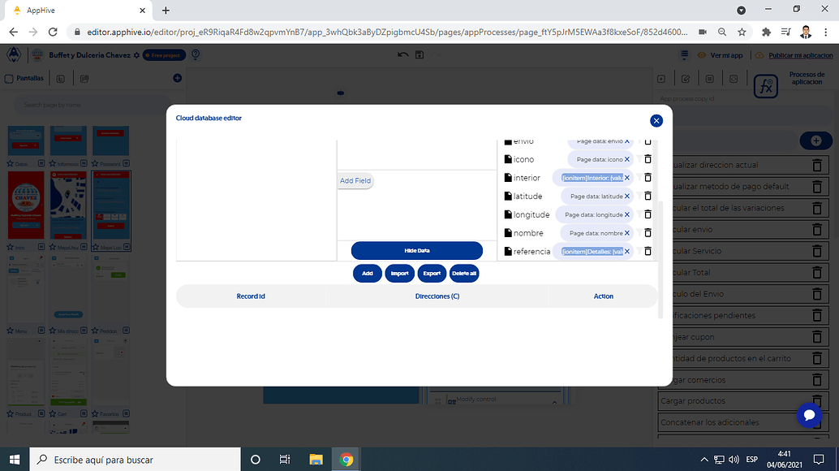The image size is (839, 471).
Task: Delete the interior field with trash icon
Action: (648, 178)
